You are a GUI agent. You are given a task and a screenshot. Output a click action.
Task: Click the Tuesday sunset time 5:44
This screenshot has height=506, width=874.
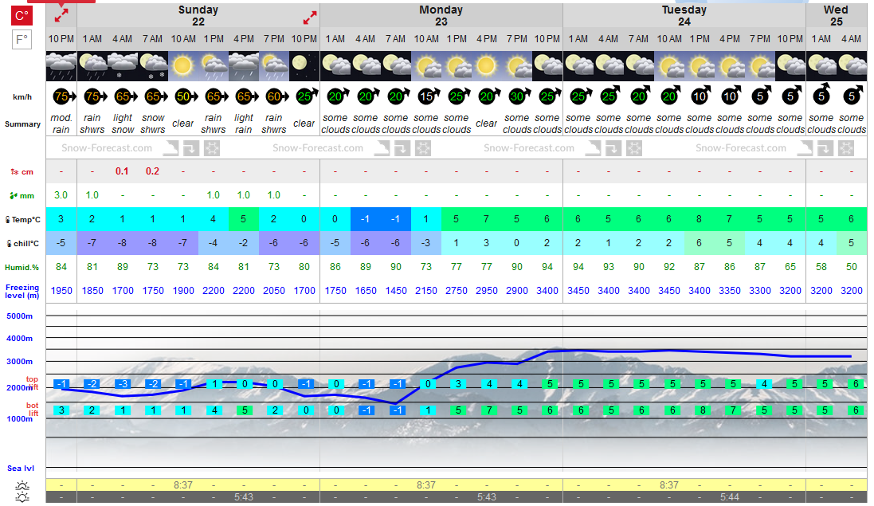730,497
